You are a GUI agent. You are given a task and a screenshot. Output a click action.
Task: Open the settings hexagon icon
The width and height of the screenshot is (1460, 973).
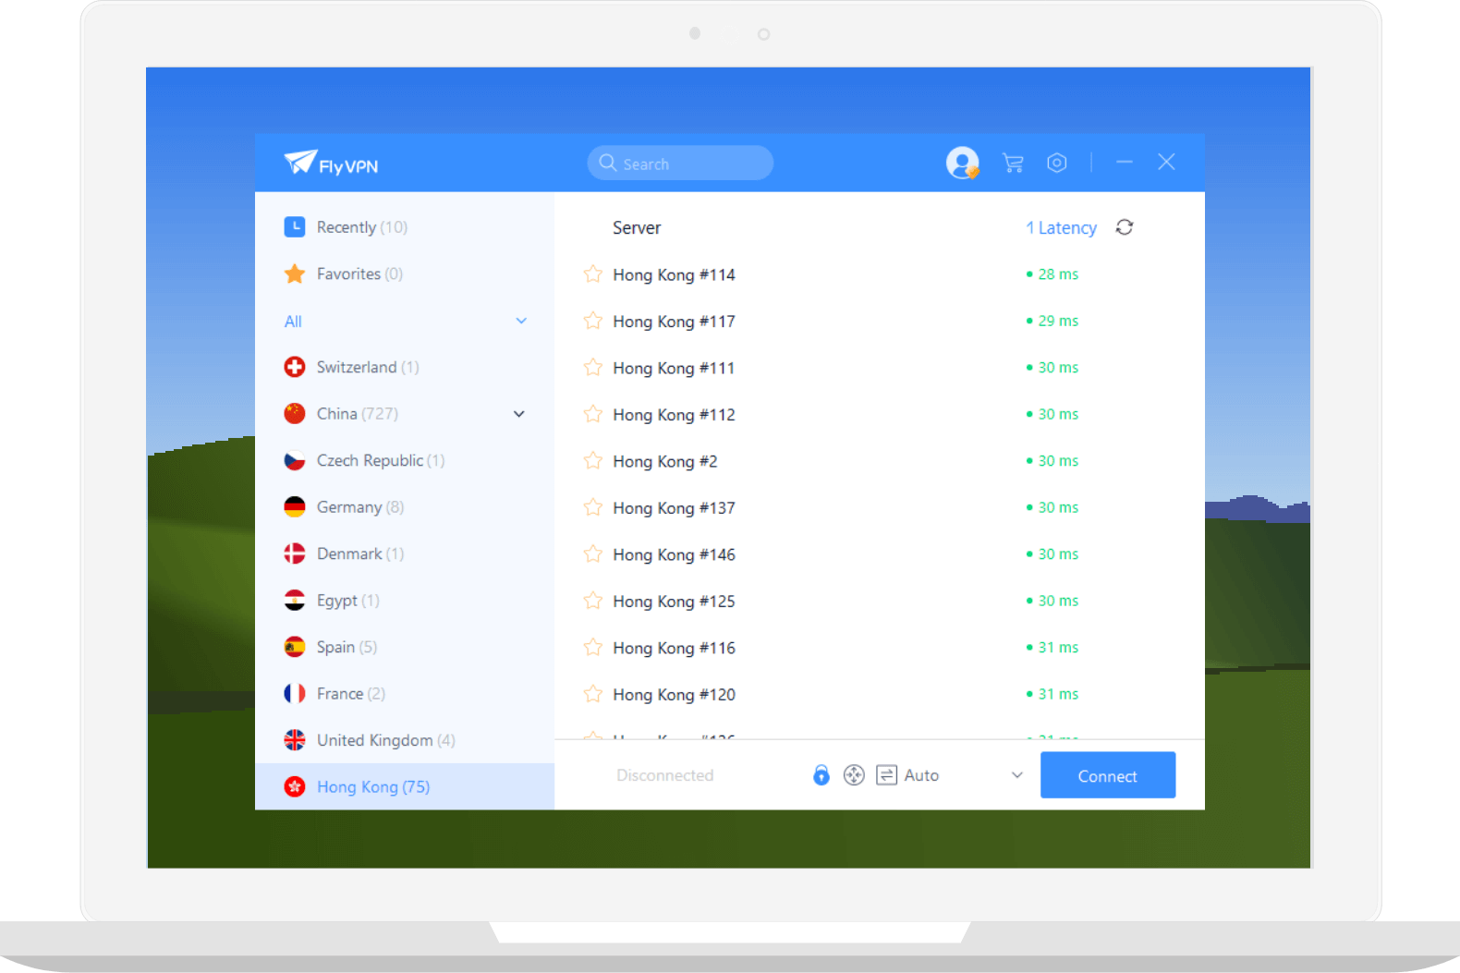pyautogui.click(x=1057, y=163)
